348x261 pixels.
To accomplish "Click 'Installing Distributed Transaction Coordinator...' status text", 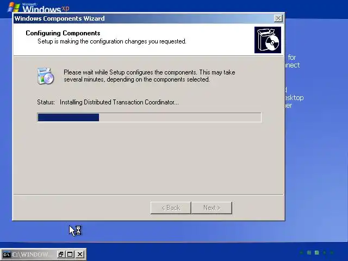I will pyautogui.click(x=119, y=102).
